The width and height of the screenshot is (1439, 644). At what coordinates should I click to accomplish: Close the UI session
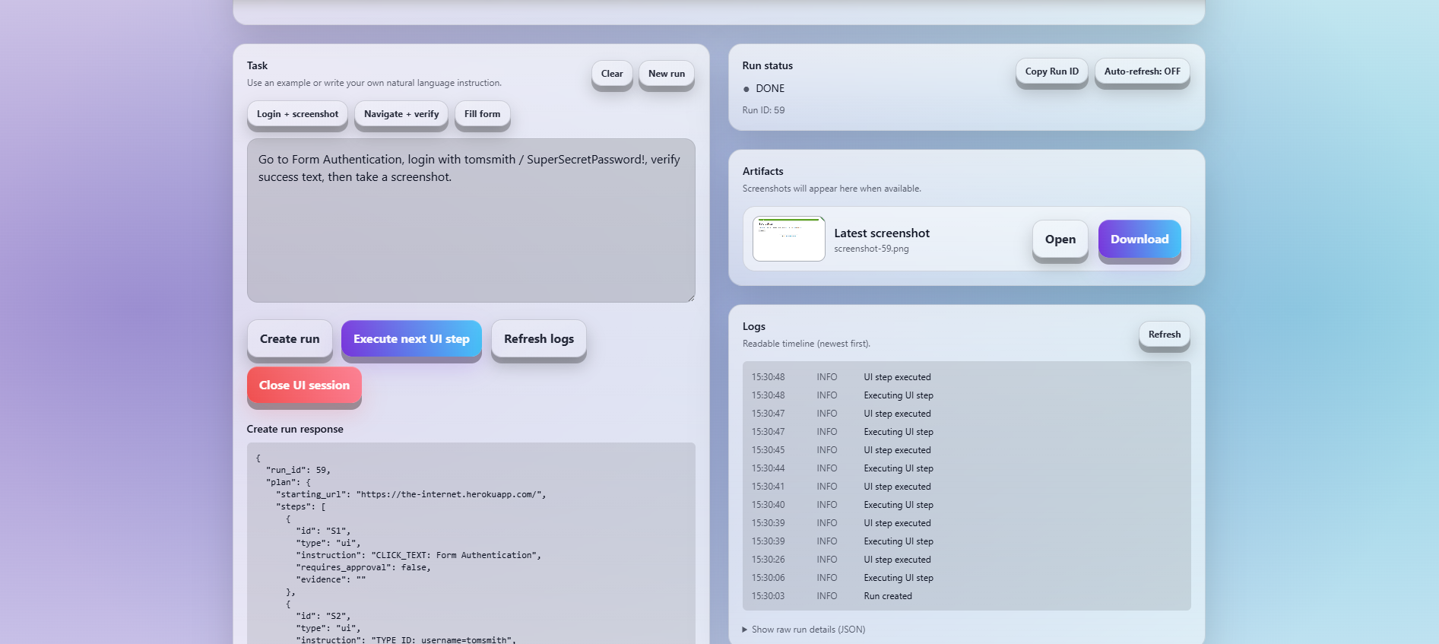pyautogui.click(x=304, y=385)
